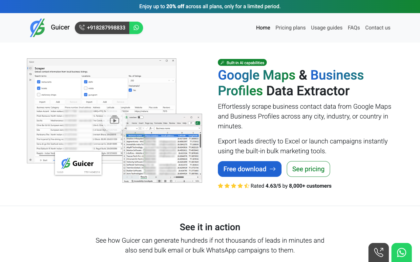The image size is (420, 262).
Task: Toggle the restaurants checkbox in the app screenshot
Action: coord(39,82)
